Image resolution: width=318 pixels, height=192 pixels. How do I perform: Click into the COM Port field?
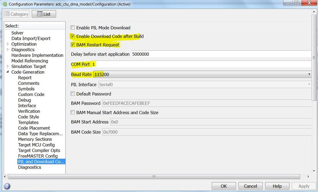201,64
